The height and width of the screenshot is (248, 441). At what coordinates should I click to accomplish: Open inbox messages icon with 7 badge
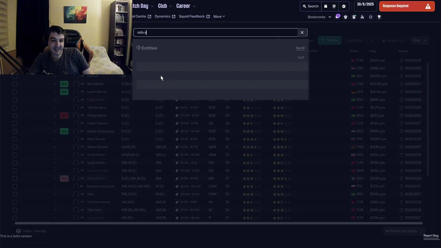coord(338,17)
